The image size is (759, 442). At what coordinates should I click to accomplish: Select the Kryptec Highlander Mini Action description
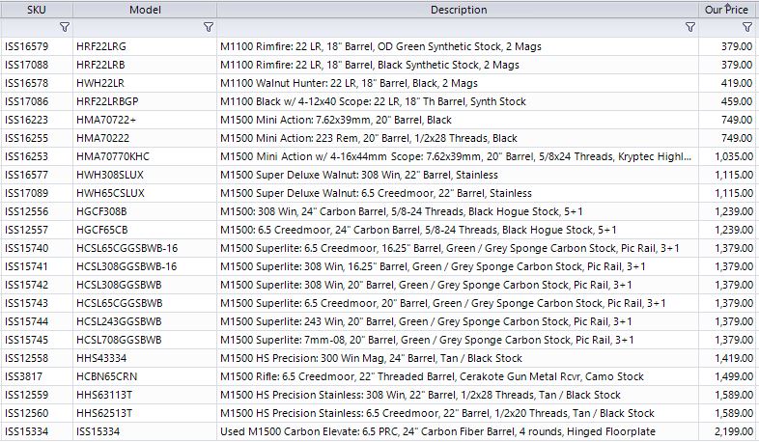coord(458,156)
